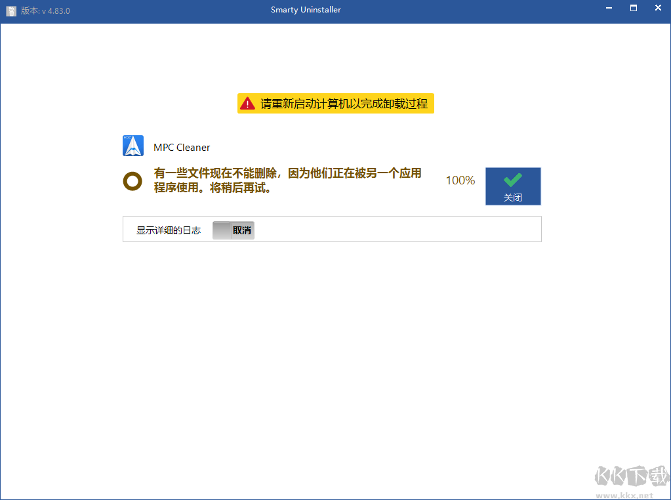Click the 100% progress indicator
The height and width of the screenshot is (500, 671).
[460, 180]
